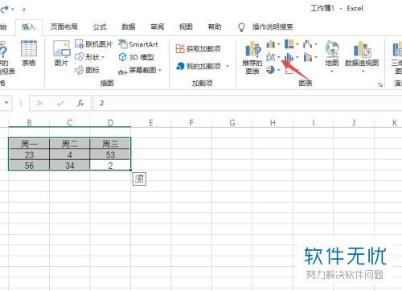Open the 图表 group dialog launcher

click(380, 84)
